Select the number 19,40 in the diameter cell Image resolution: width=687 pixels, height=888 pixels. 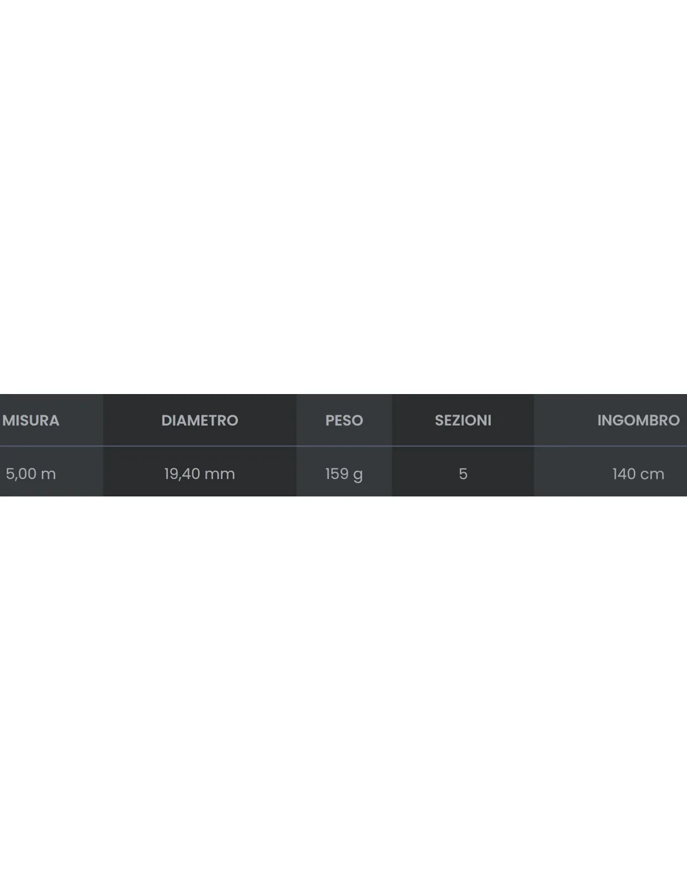[182, 474]
